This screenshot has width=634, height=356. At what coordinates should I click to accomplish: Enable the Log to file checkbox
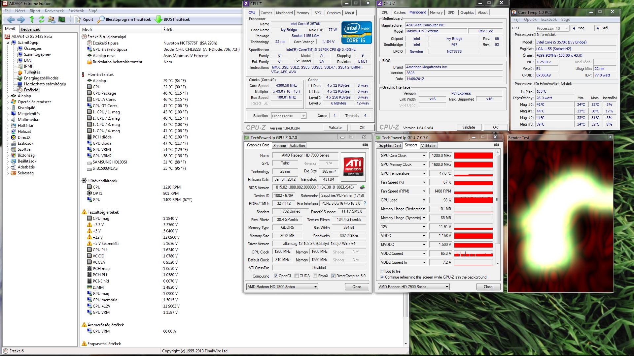point(382,271)
